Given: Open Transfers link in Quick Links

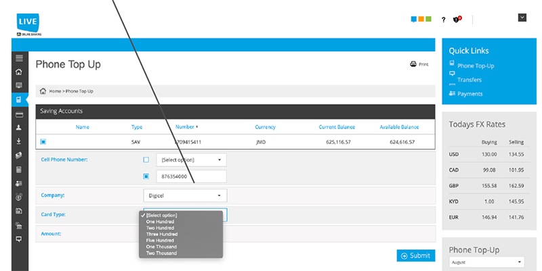Looking at the screenshot, I should click(470, 80).
